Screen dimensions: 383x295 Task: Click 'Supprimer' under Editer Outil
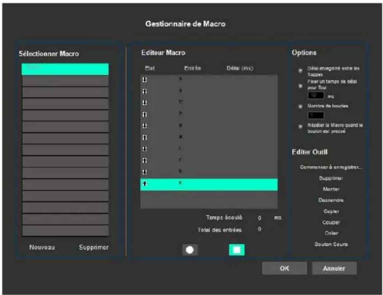coord(332,179)
